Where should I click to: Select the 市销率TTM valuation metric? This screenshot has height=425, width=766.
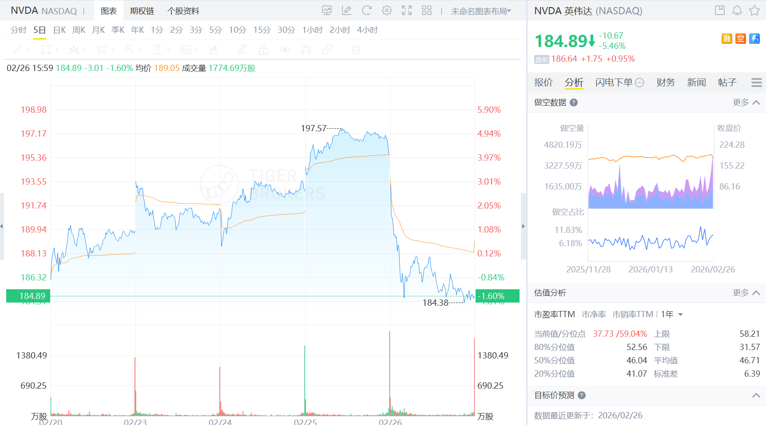[x=633, y=315]
